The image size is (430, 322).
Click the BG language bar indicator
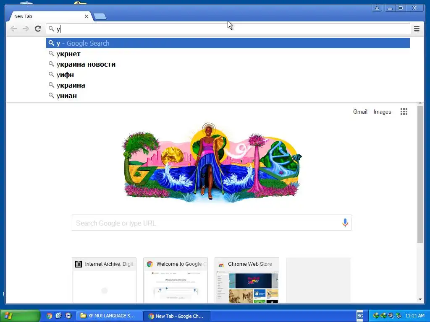pos(360,316)
